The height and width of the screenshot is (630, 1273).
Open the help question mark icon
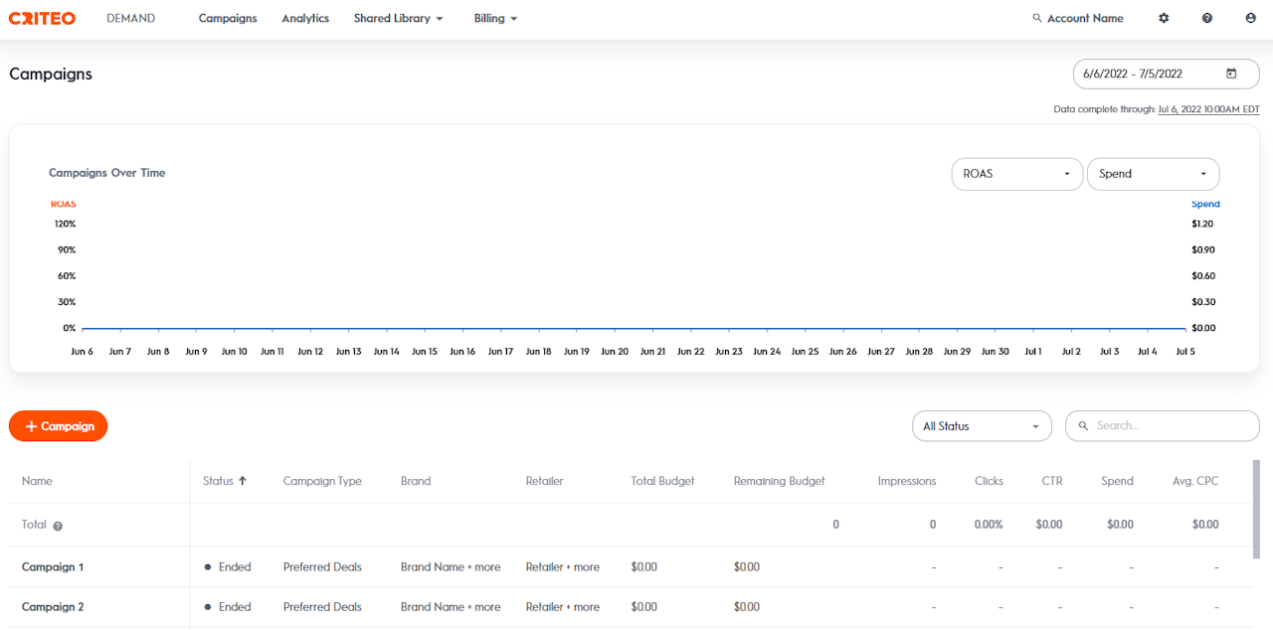click(1206, 18)
